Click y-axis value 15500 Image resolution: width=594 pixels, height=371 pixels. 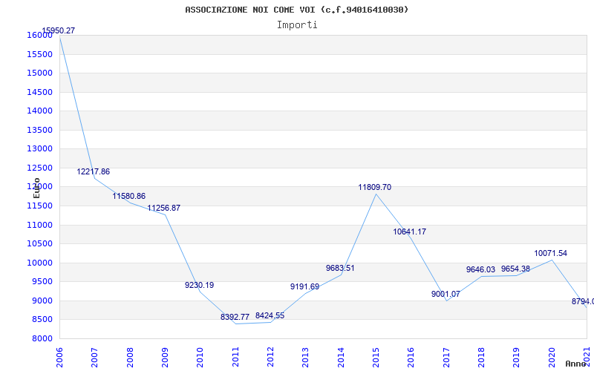point(39,54)
